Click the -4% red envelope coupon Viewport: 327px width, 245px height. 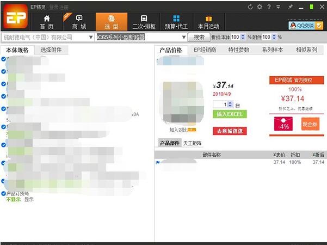click(283, 124)
